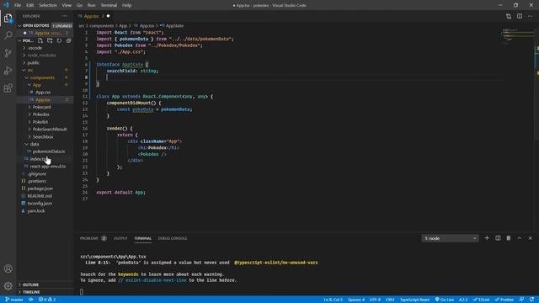Split the editor to the right
Image resolution: width=539 pixels, height=303 pixels.
[x=520, y=16]
